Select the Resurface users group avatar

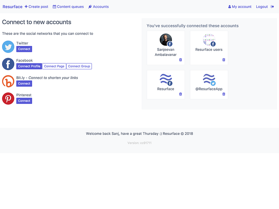(209, 40)
